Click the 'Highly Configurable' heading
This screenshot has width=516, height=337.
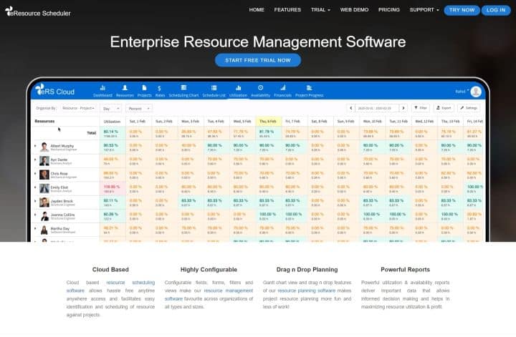[x=209, y=270]
